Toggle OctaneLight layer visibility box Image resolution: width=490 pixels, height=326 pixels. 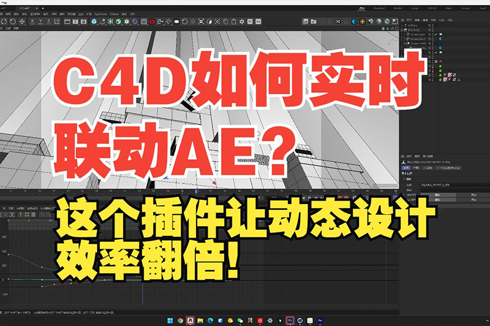[x=430, y=34]
